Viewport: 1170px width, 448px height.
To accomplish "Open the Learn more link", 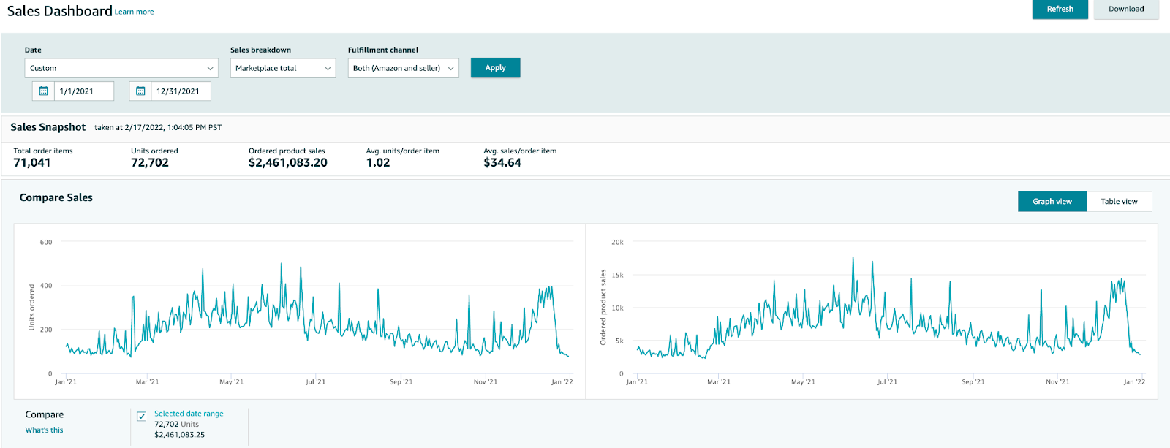I will (x=135, y=12).
